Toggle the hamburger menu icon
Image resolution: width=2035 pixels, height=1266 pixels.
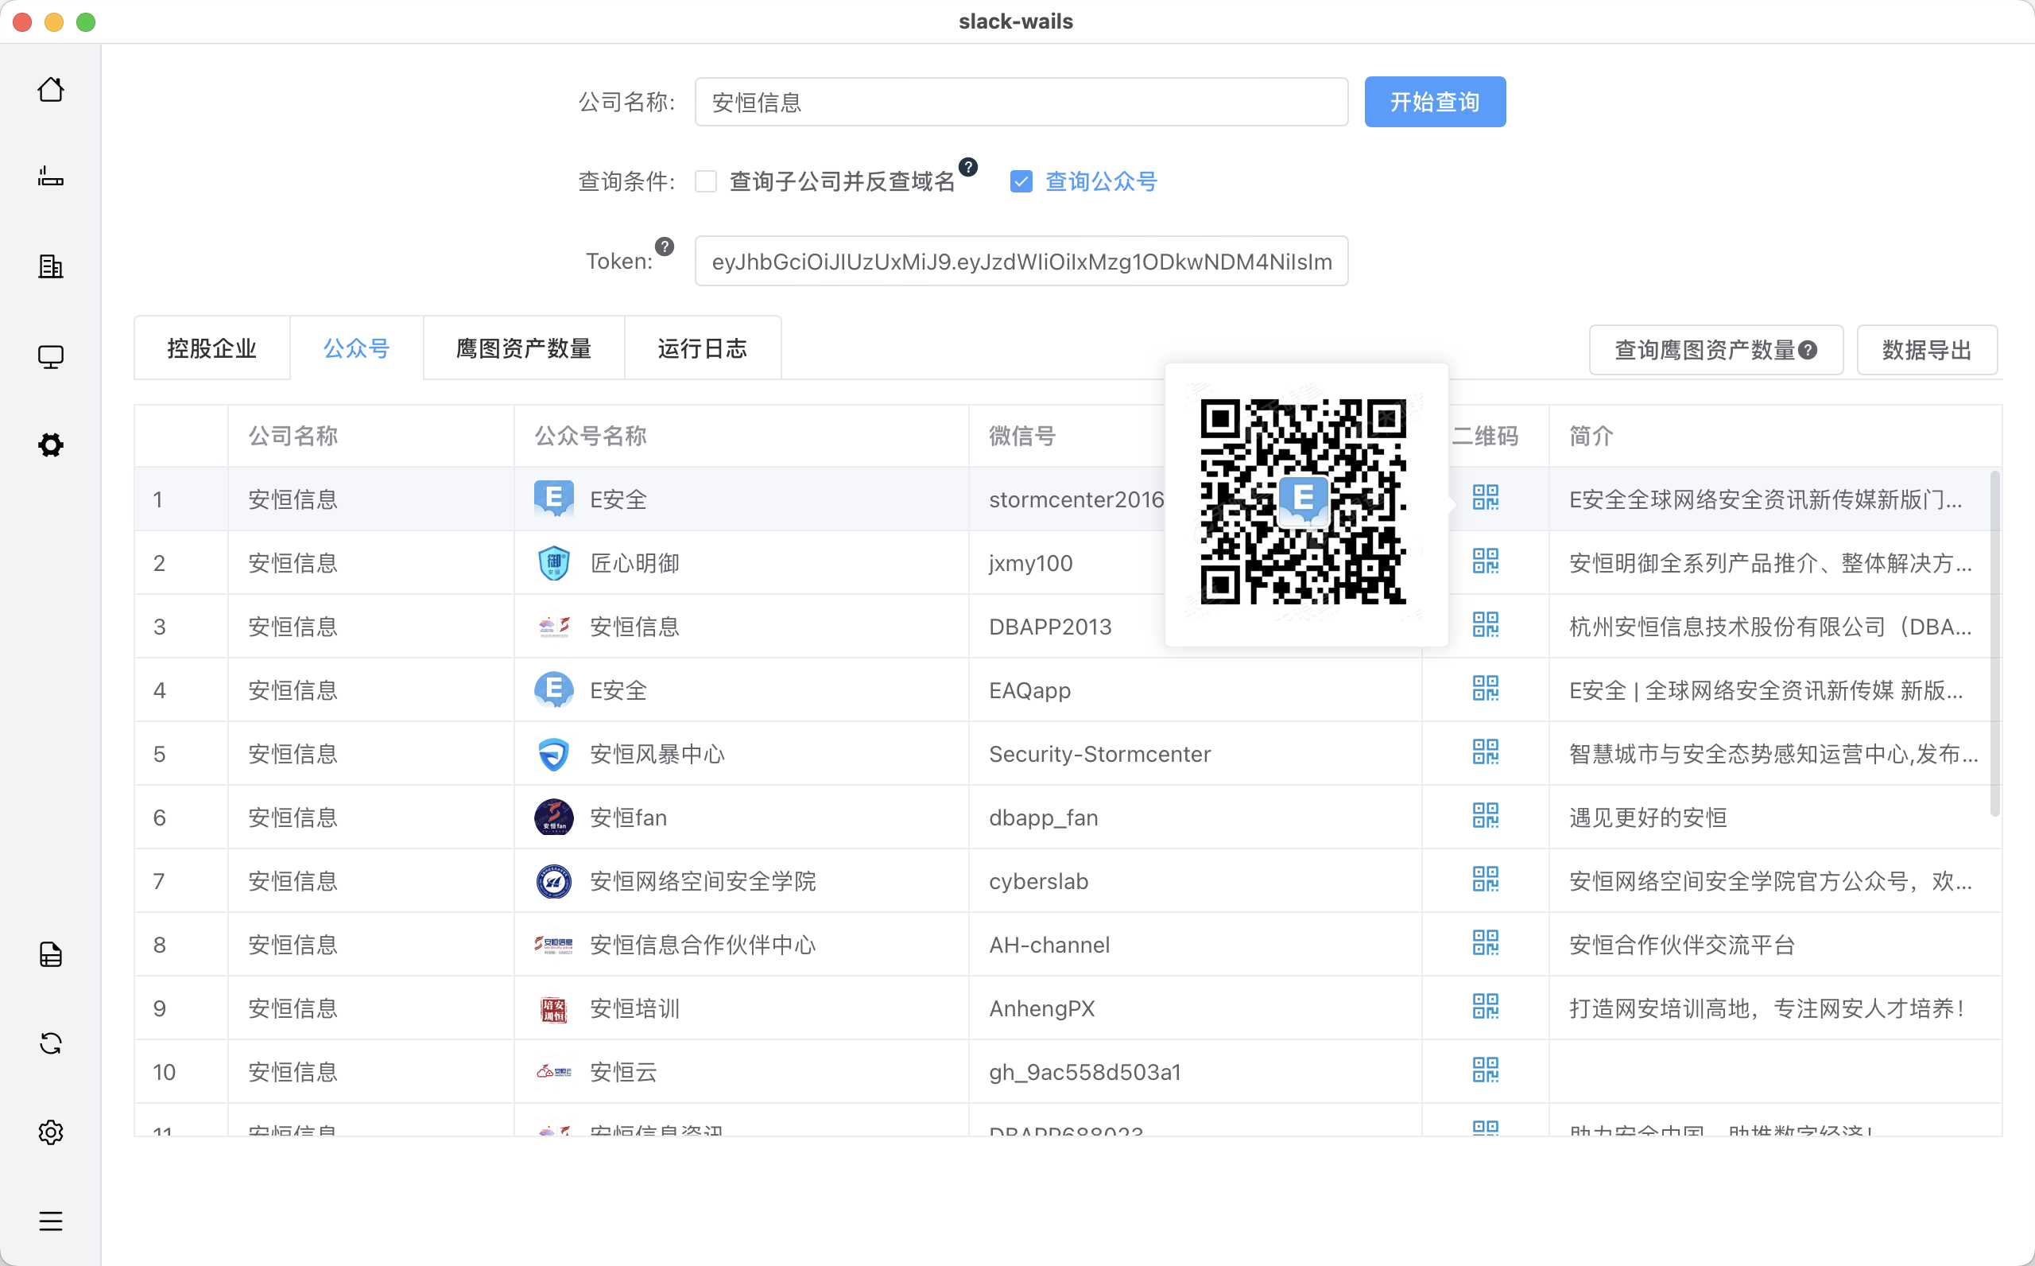pos(50,1221)
